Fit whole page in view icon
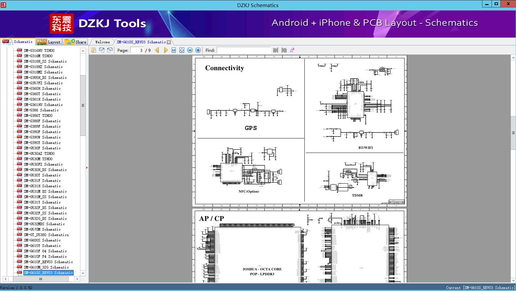The height and width of the screenshot is (291, 516). [182, 50]
